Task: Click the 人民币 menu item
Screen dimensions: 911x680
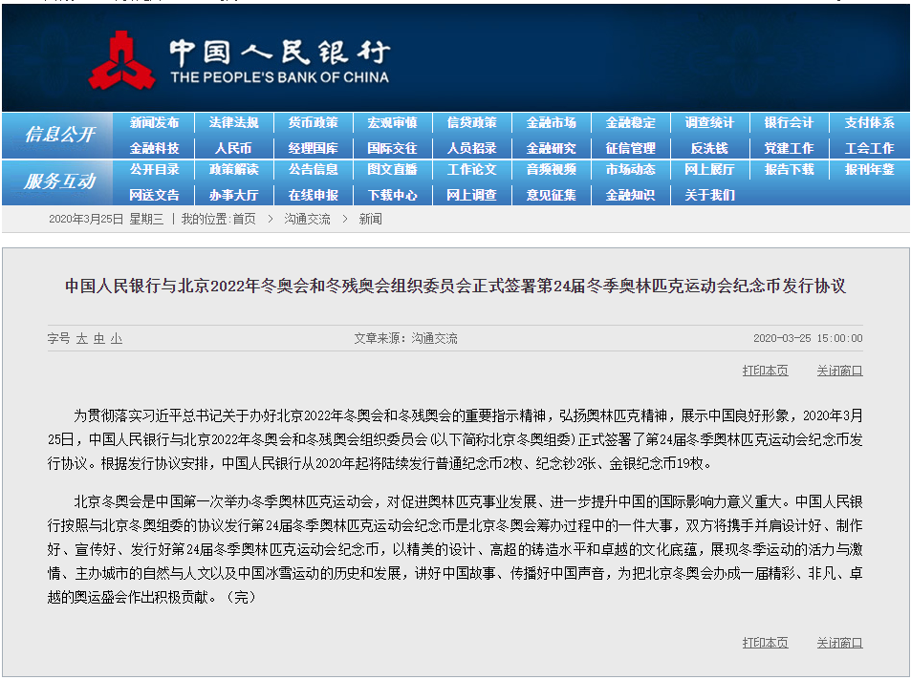Action: [233, 148]
